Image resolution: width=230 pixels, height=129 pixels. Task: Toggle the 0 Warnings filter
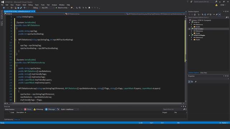[38, 109]
